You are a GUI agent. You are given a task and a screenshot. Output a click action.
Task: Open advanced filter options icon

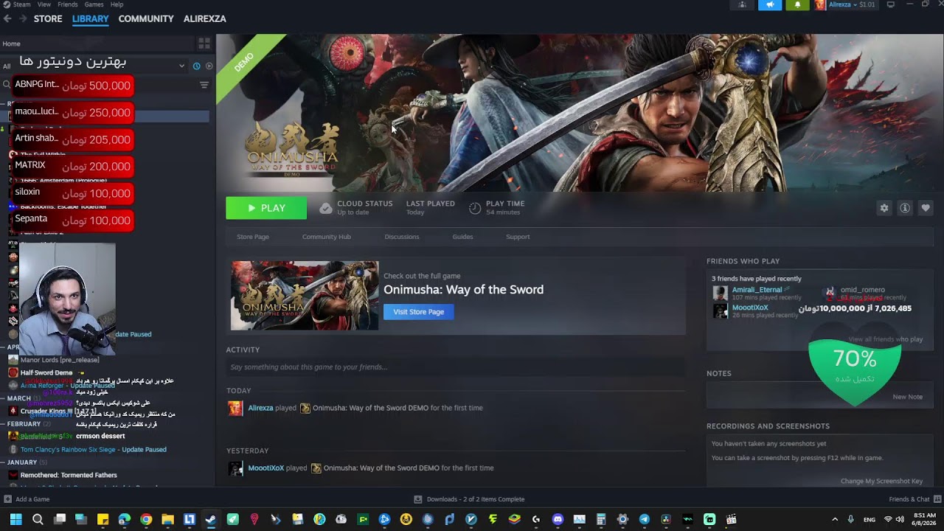[204, 85]
